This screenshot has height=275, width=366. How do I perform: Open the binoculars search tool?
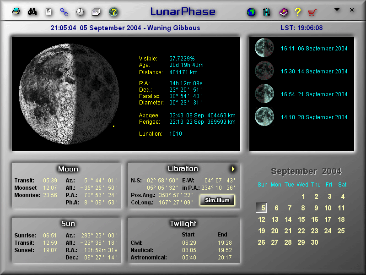coord(32,12)
